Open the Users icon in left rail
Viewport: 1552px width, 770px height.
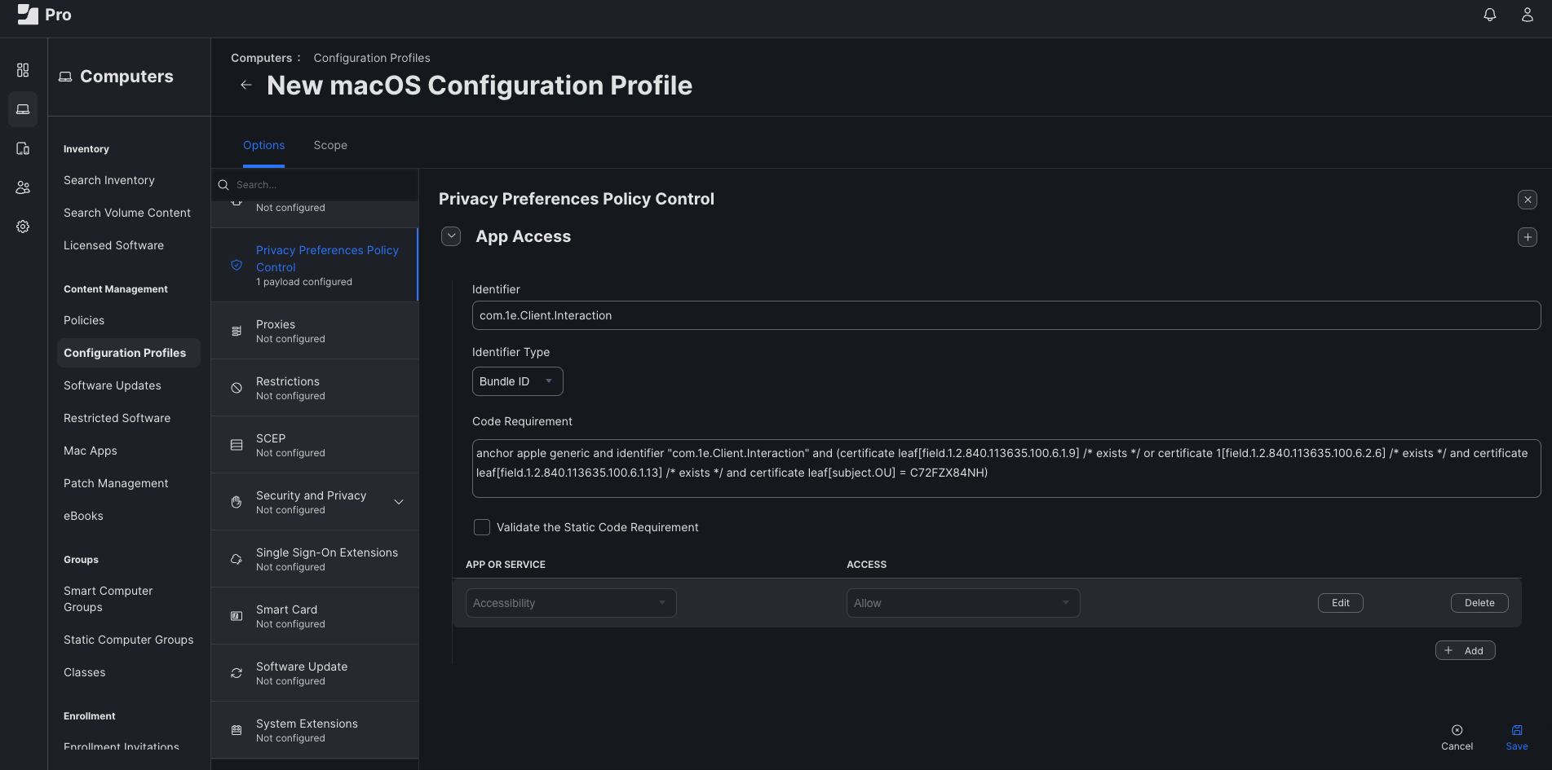(23, 187)
